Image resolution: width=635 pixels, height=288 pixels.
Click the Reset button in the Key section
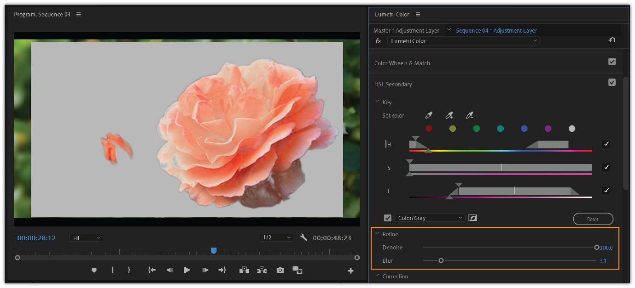tap(593, 219)
